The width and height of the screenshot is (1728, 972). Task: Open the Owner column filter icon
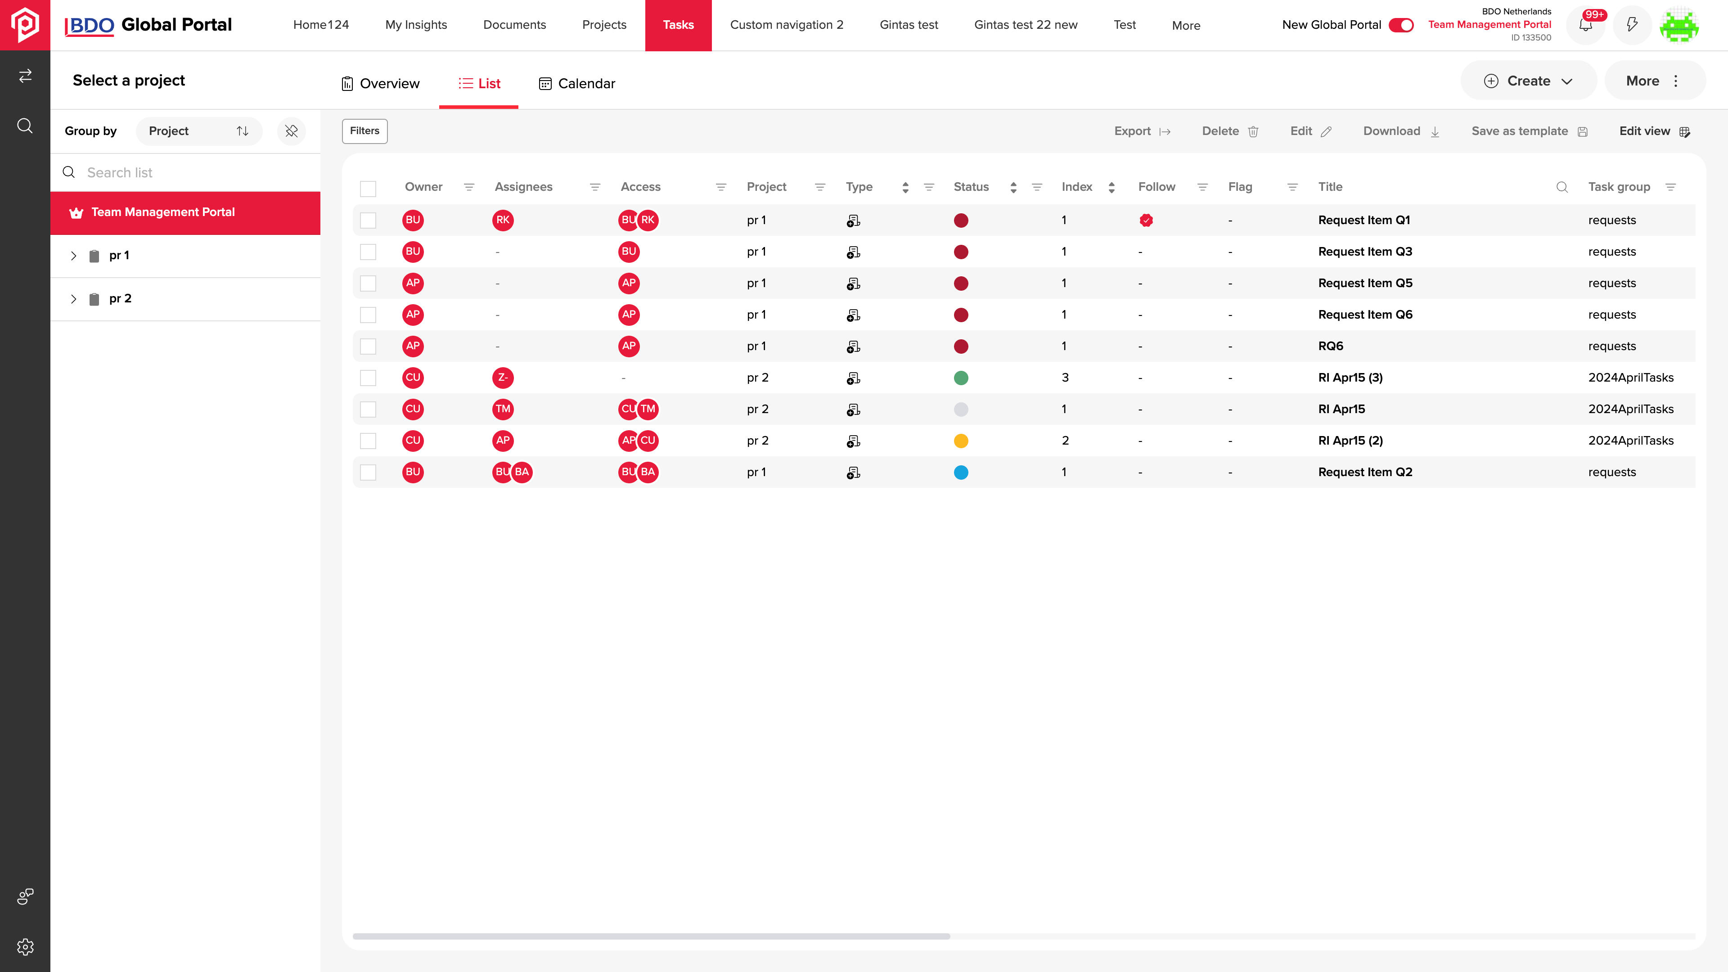pyautogui.click(x=469, y=187)
